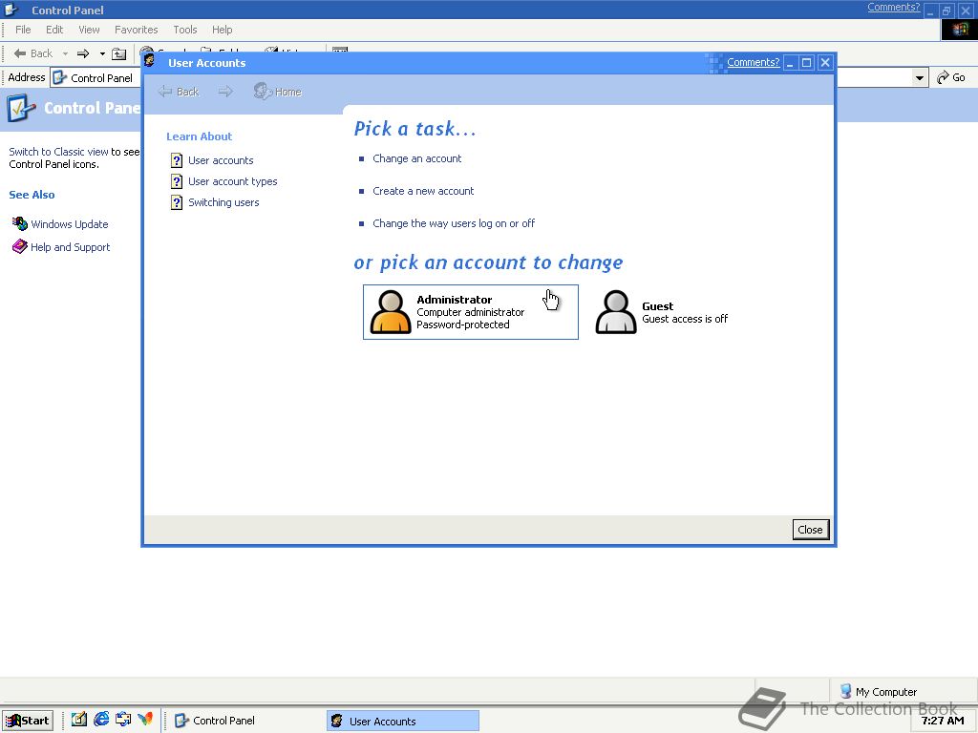
Task: Click the Learn About heading
Action: click(x=199, y=136)
